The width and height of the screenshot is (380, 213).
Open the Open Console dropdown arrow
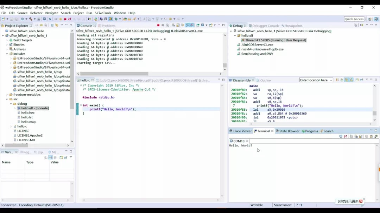pos(215,25)
